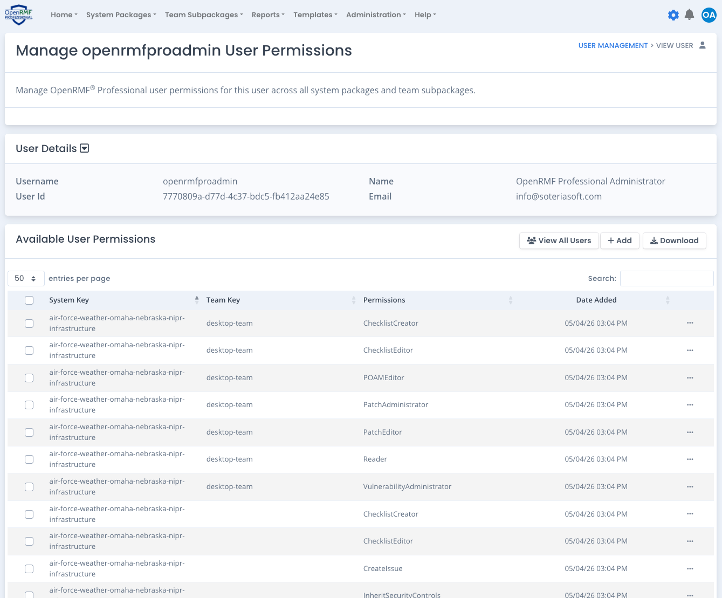Image resolution: width=722 pixels, height=598 pixels.
Task: Toggle the select-all checkbox in table header
Action: tap(29, 300)
